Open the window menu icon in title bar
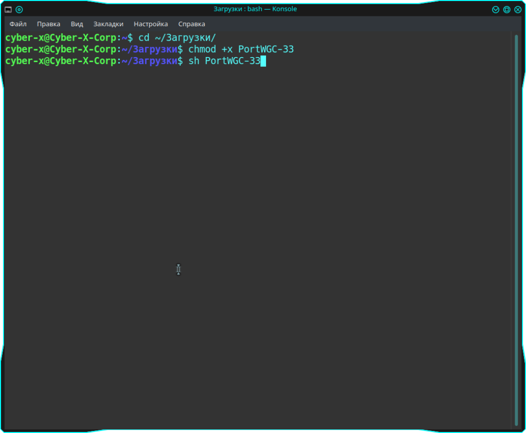Screen dimensions: 526x433 tap(8, 9)
